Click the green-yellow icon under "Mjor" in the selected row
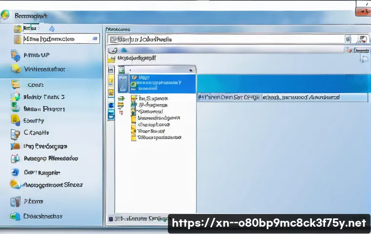Image resolution: width=371 pixels, height=234 pixels. [x=134, y=86]
